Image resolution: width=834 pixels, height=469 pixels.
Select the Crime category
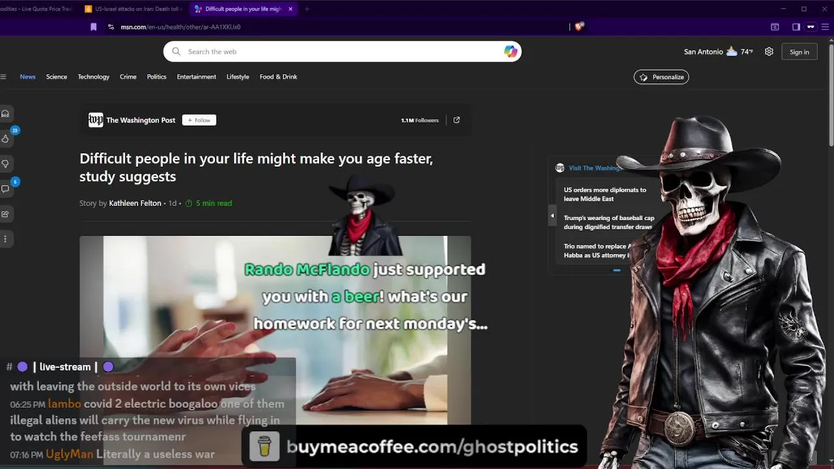click(x=128, y=77)
